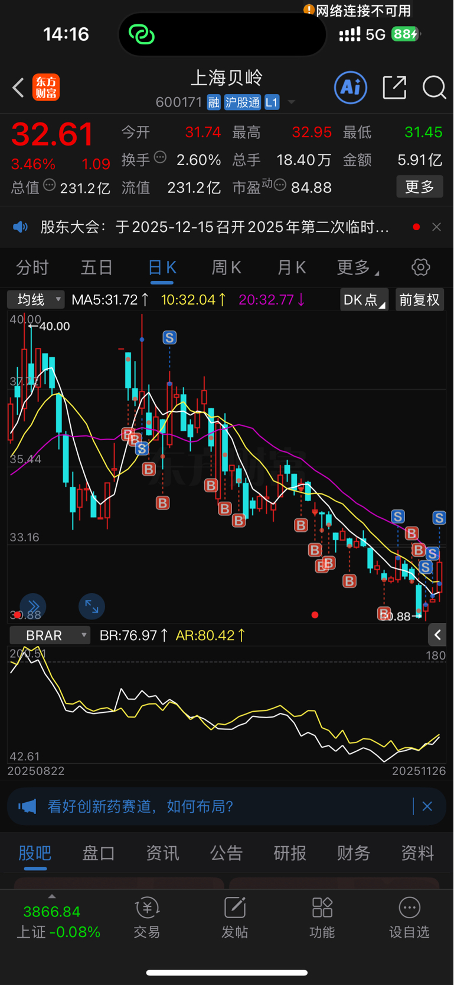Viewport: 454px width, 985px height.
Task: Open the search magnifier icon
Action: pyautogui.click(x=434, y=88)
